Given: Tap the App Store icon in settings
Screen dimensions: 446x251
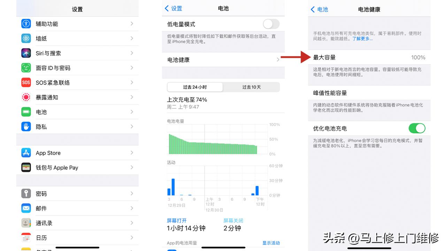Looking at the screenshot, I should point(26,153).
